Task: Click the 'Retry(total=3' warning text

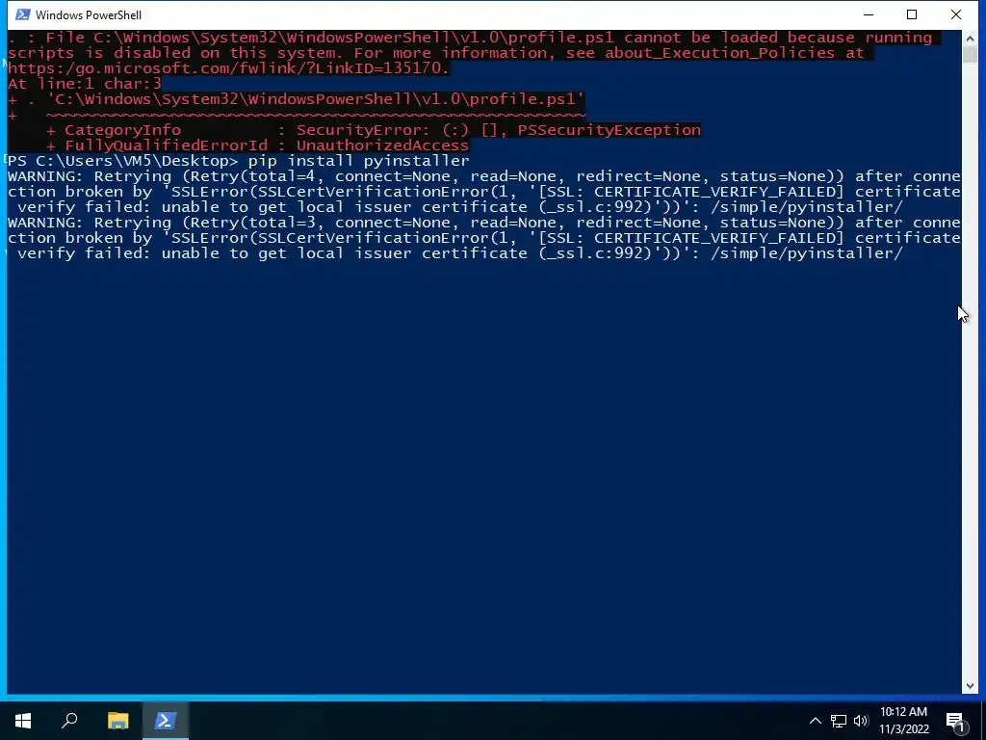Action: coord(252,223)
